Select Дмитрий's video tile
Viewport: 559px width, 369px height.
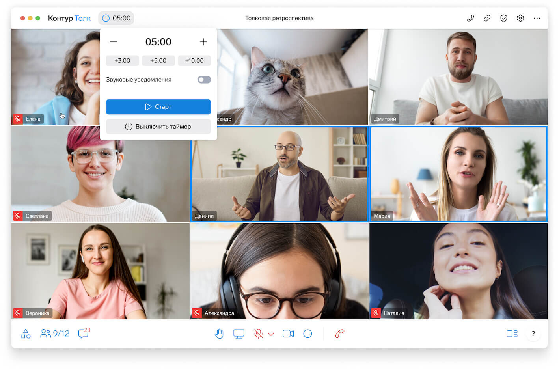458,77
